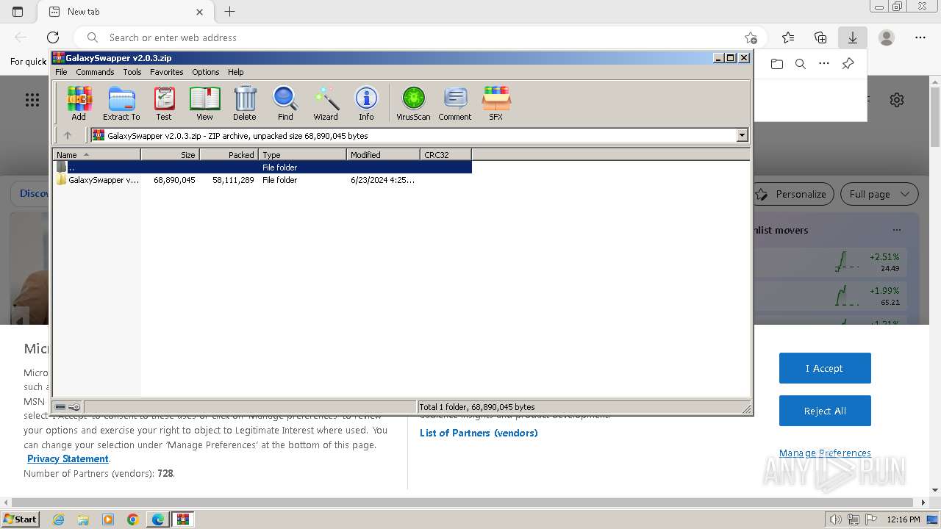Click the status bar drive/key icon
The width and height of the screenshot is (941, 529).
68,406
